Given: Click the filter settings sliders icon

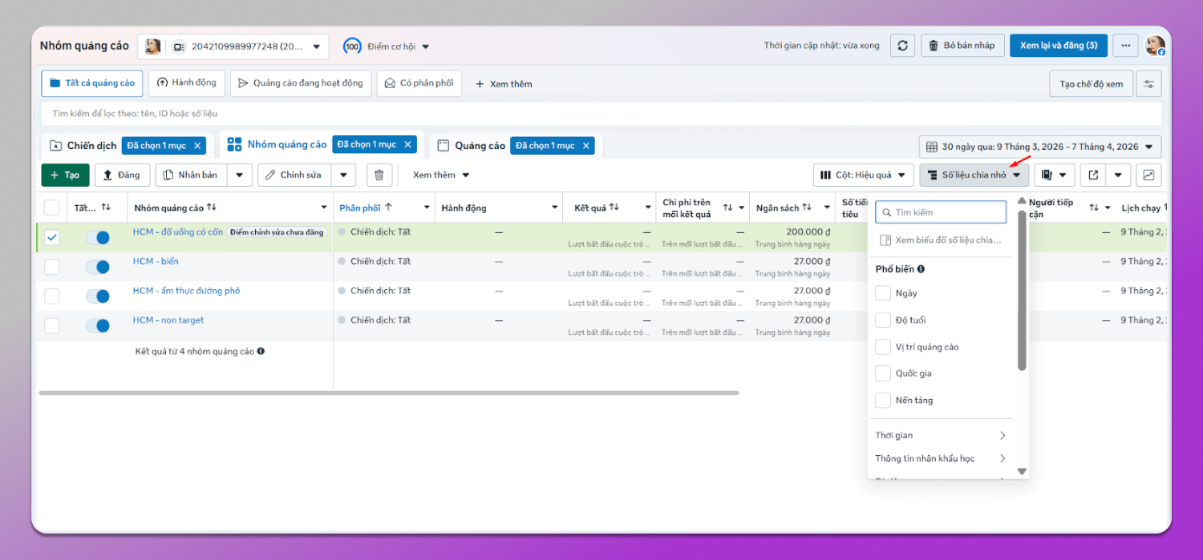Looking at the screenshot, I should point(1148,84).
